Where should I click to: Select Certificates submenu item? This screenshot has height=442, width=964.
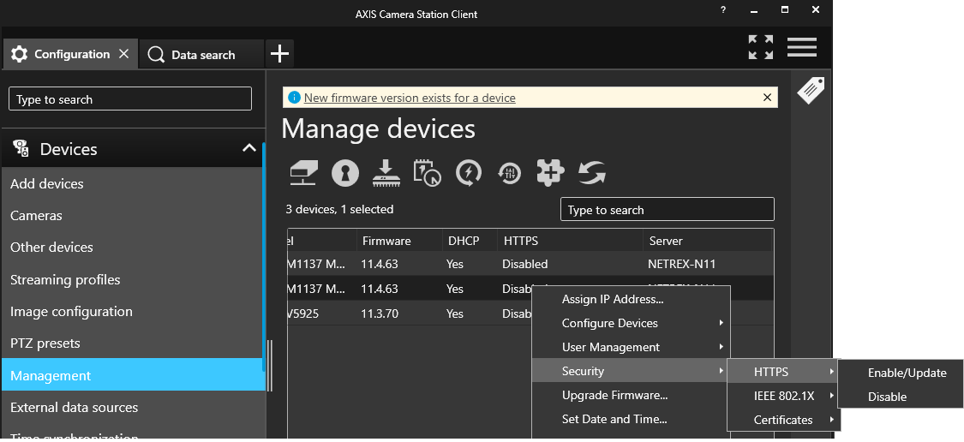(x=783, y=420)
